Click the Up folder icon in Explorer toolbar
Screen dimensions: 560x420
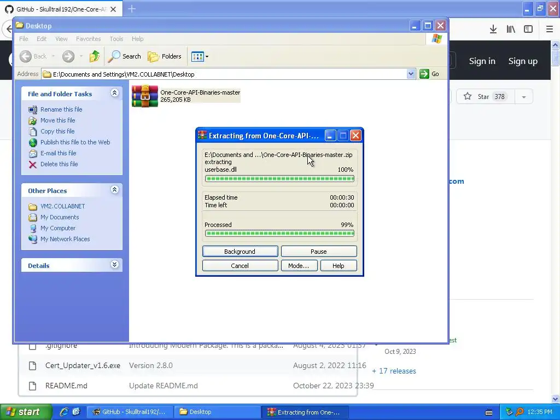[94, 56]
